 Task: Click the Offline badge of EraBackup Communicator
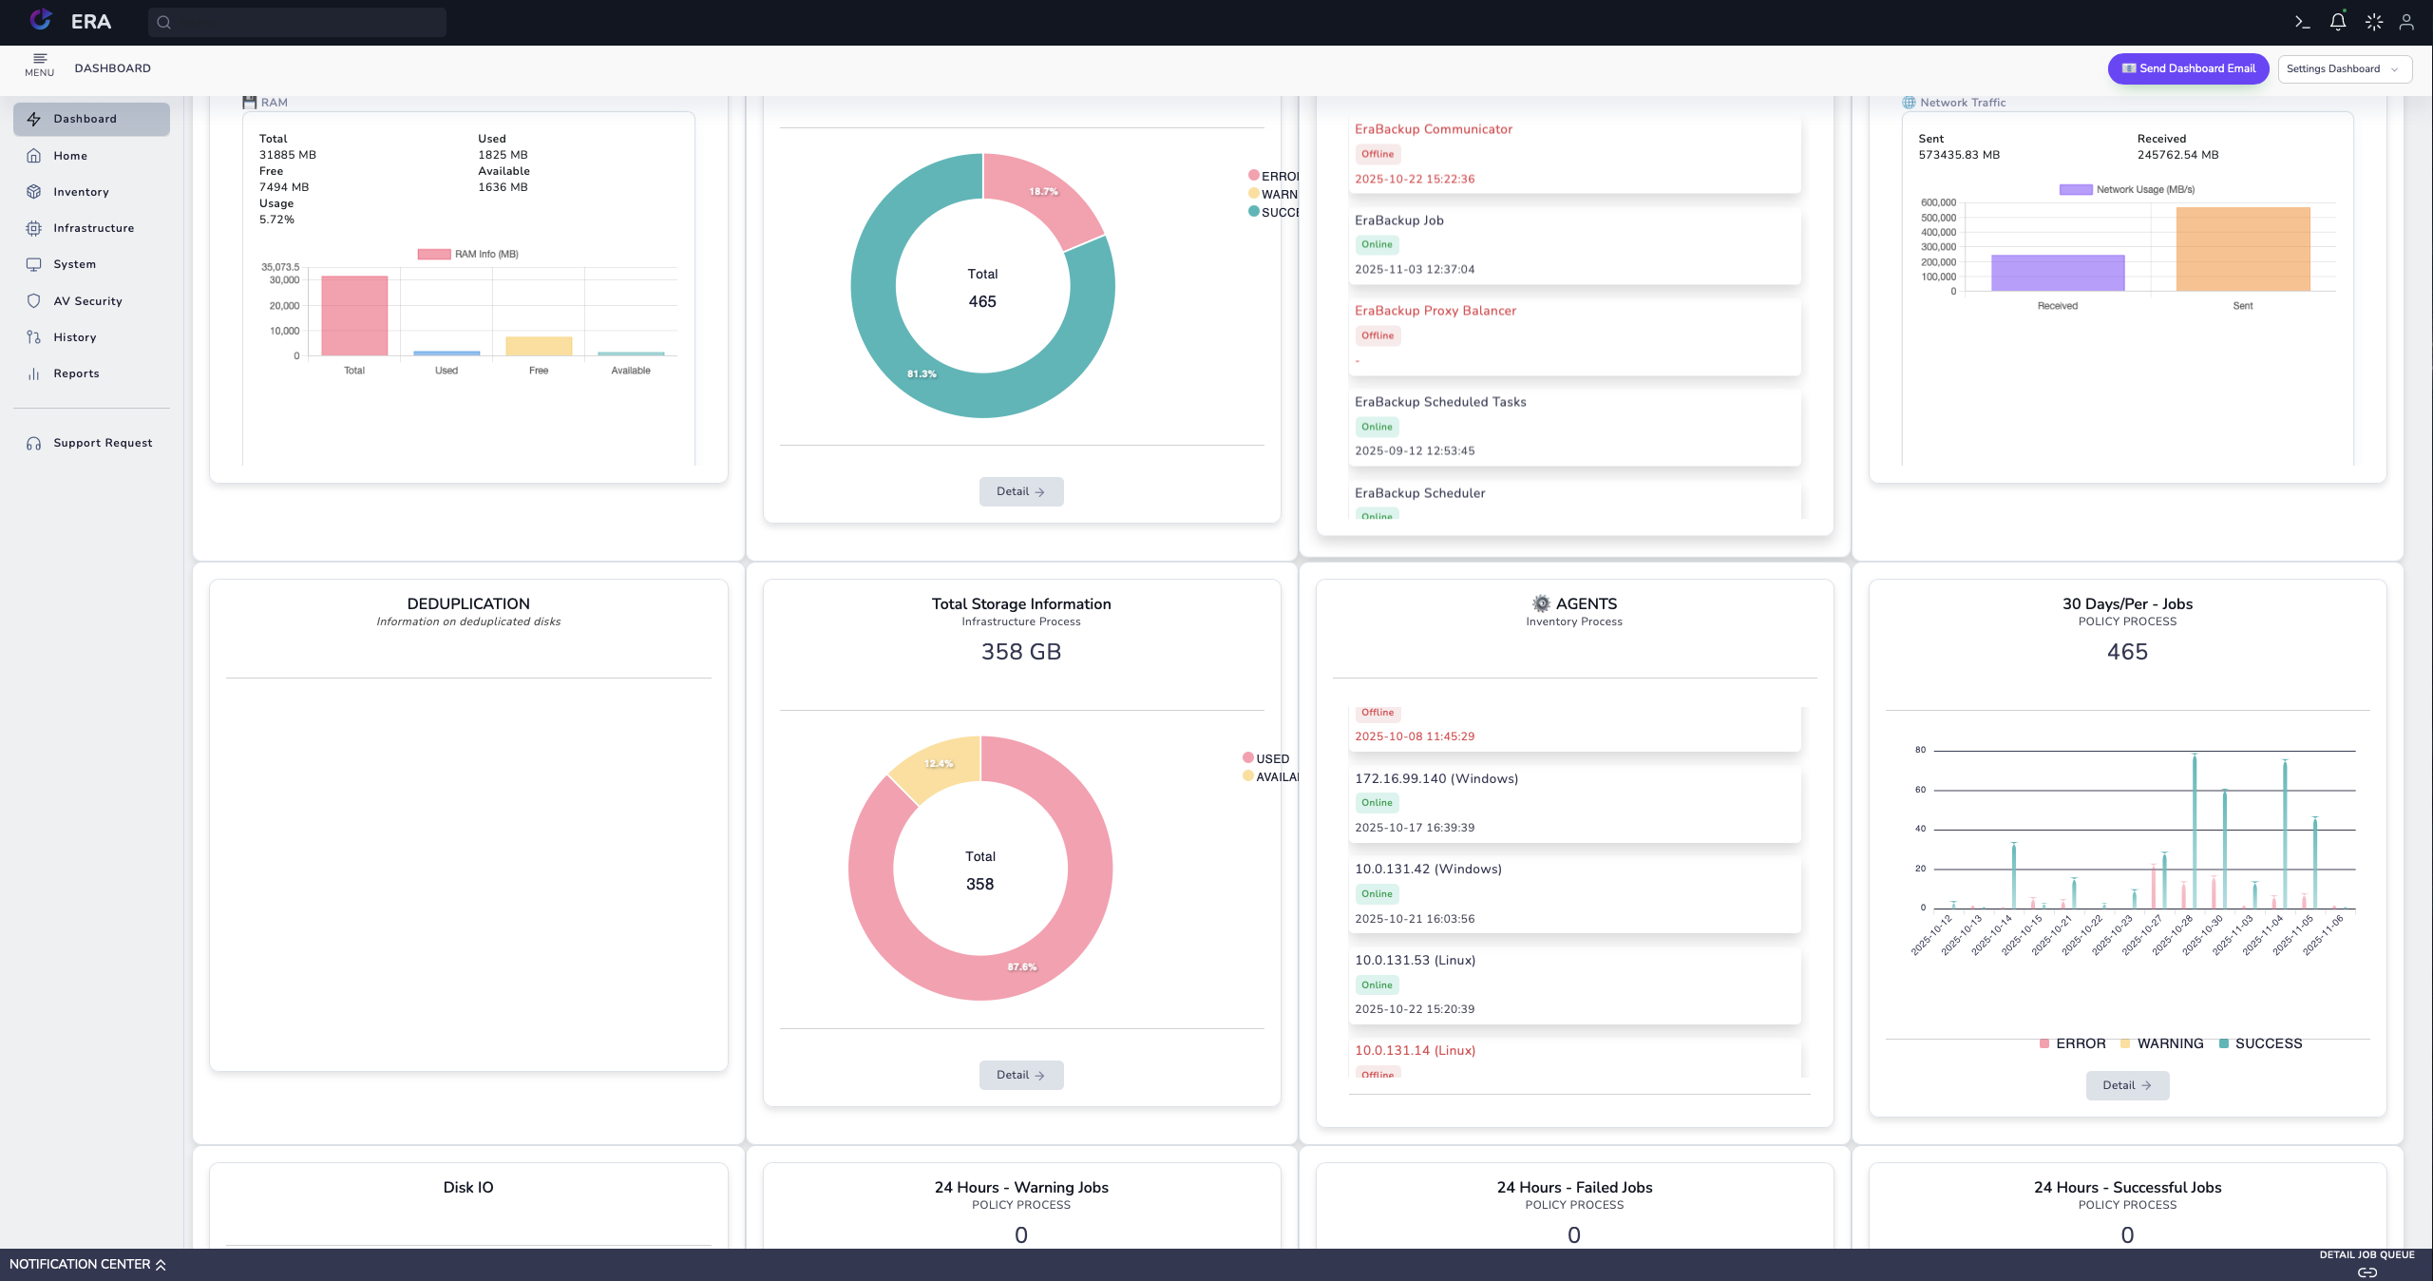pos(1378,153)
